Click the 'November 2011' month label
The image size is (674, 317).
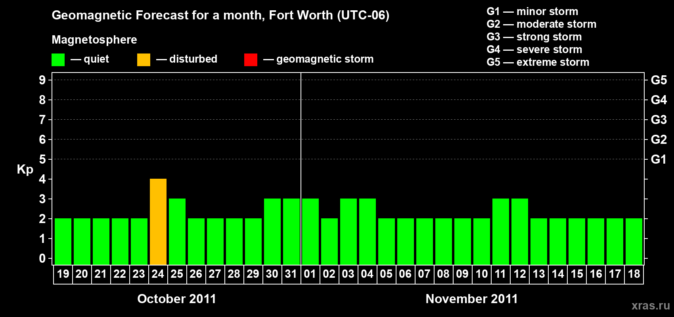(x=472, y=299)
